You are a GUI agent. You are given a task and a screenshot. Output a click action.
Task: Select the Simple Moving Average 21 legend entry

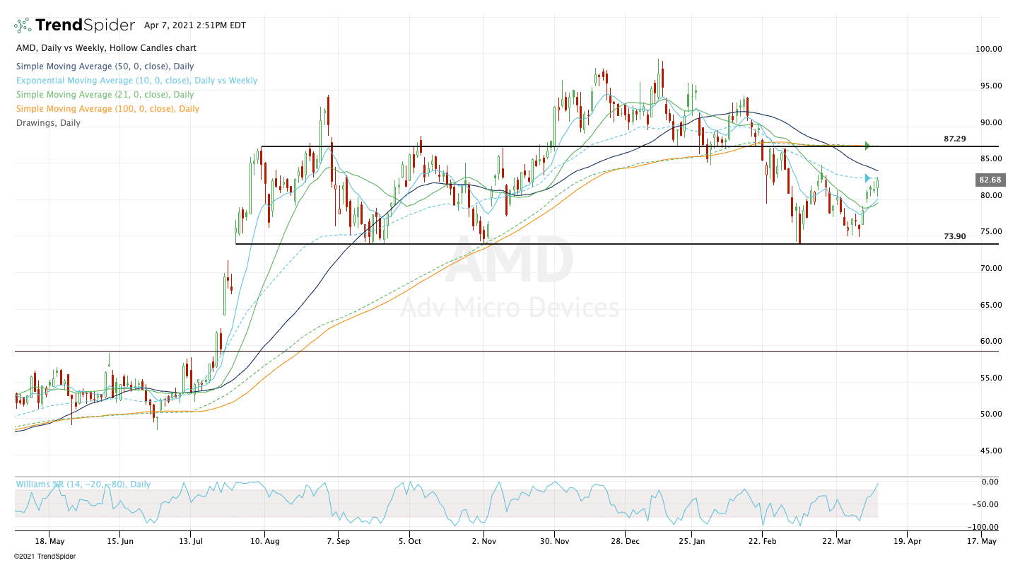(105, 95)
